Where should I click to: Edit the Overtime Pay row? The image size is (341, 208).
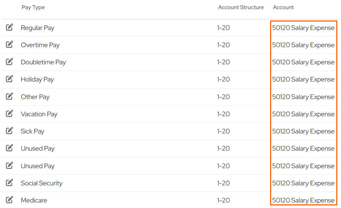click(10, 45)
